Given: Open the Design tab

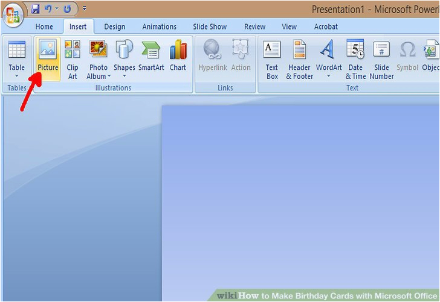Looking at the screenshot, I should pos(114,27).
